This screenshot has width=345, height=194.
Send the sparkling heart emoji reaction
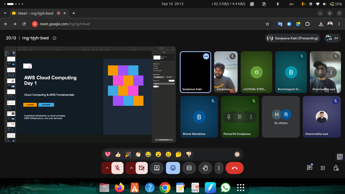108,154
